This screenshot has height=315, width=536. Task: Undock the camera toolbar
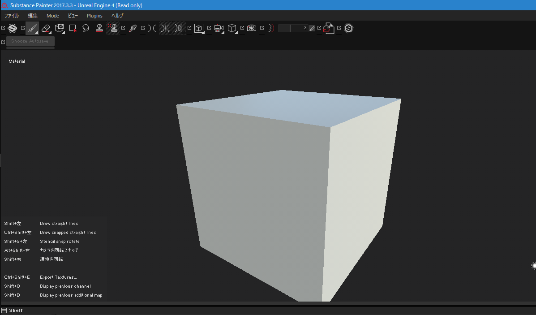[209, 28]
